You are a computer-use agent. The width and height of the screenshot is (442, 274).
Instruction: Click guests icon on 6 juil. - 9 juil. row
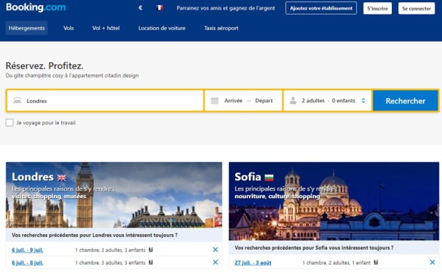click(151, 250)
